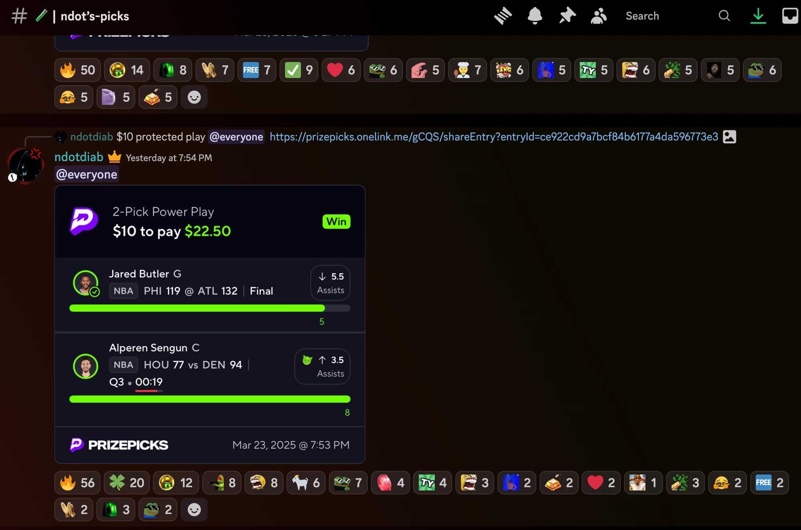The height and width of the screenshot is (530, 801).
Task: Click Alperen Sengun's assists progress bar
Action: [210, 399]
